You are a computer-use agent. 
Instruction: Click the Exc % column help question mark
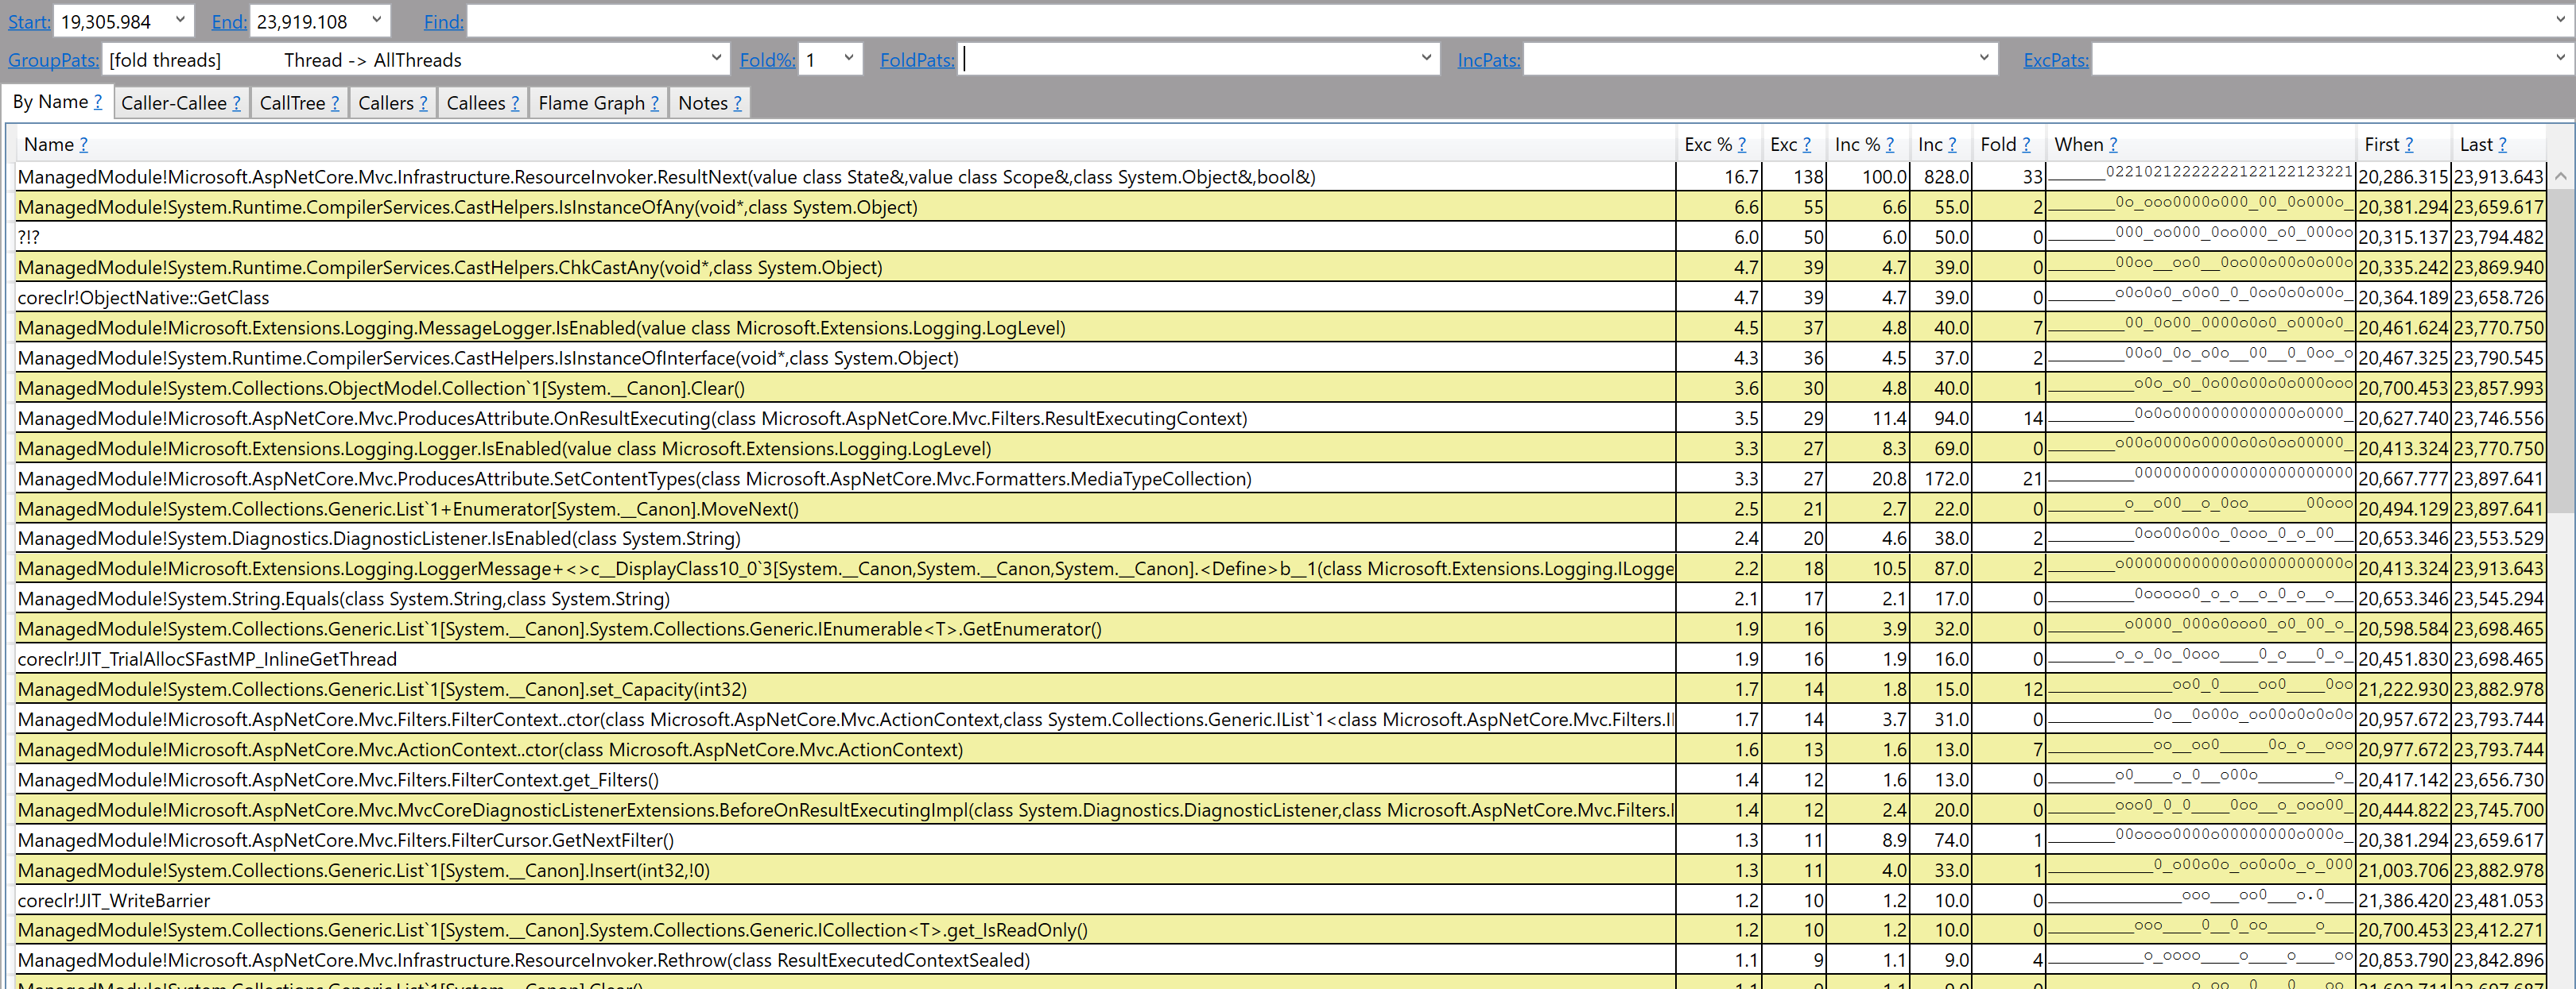click(1742, 145)
